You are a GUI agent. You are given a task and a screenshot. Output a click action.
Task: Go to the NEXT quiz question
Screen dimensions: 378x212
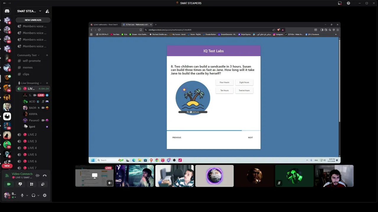coord(250,138)
